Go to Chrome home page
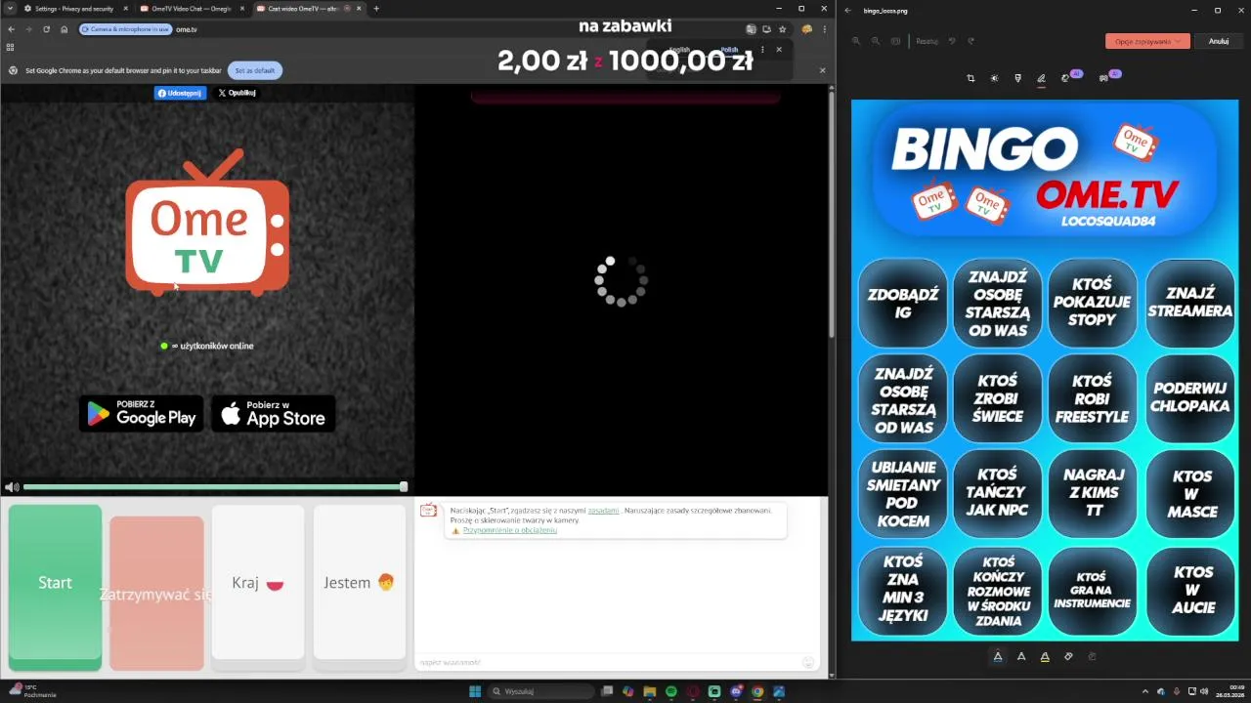The height and width of the screenshot is (703, 1251). [65, 29]
